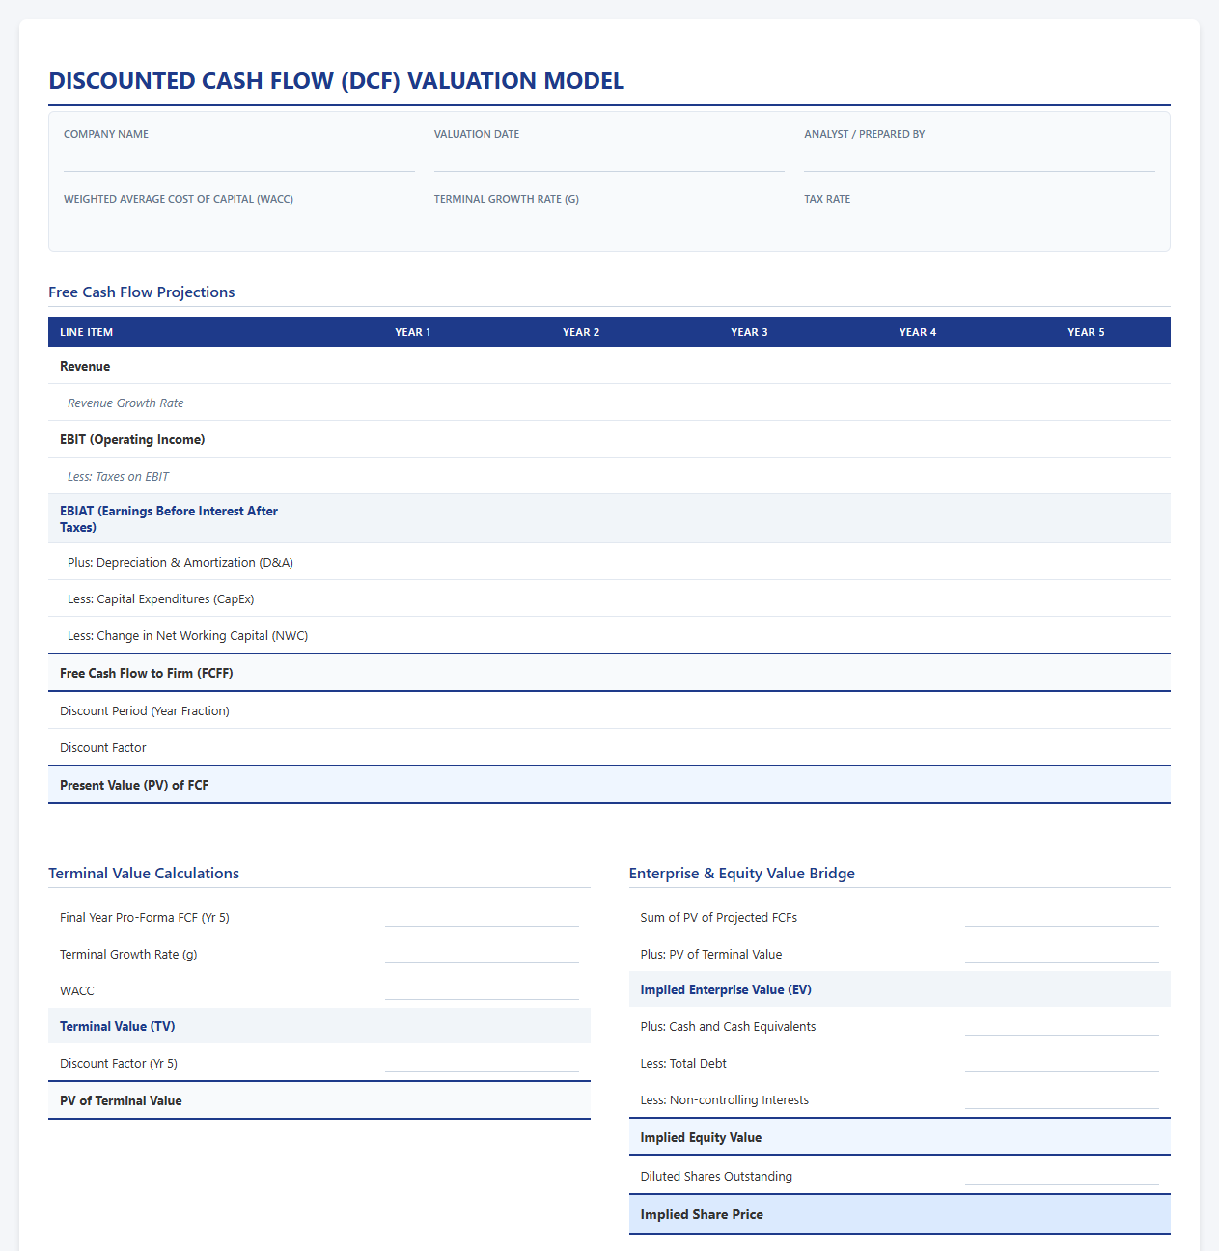This screenshot has height=1251, width=1219.
Task: Select the Depreciation & Amortization row label
Action: 180,562
